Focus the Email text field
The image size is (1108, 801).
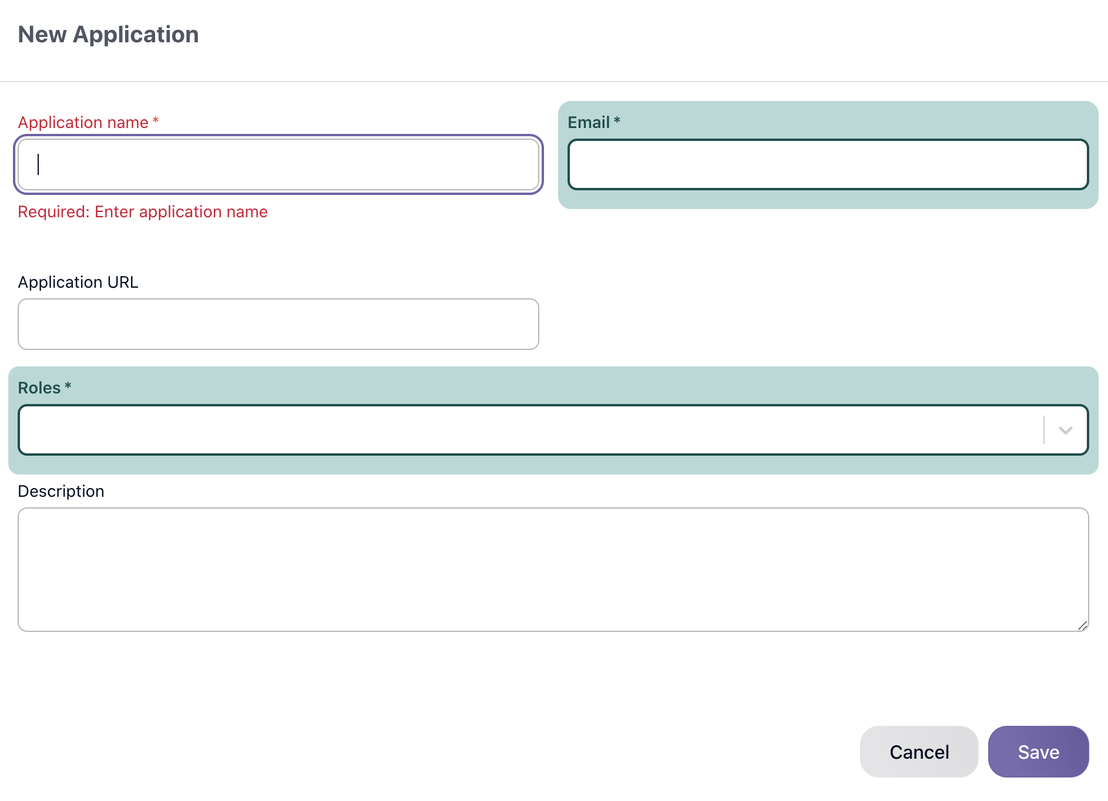(x=828, y=164)
